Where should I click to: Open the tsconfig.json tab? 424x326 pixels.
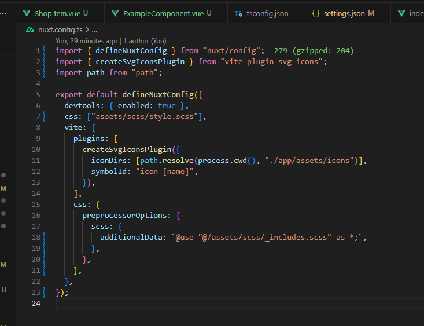pyautogui.click(x=266, y=13)
